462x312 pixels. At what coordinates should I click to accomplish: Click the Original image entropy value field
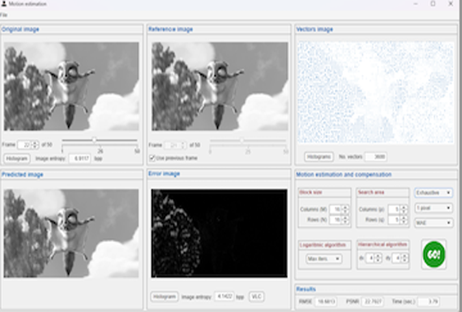pos(80,158)
